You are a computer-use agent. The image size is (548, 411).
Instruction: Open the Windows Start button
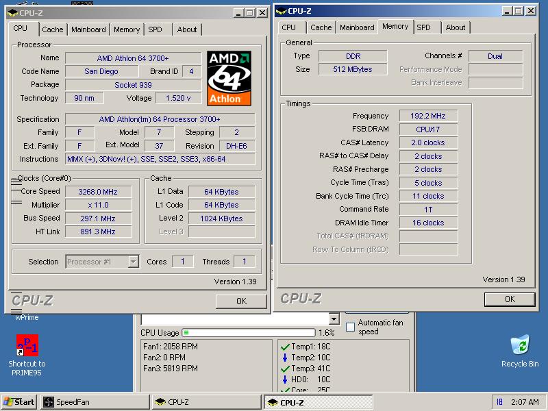(x=19, y=402)
